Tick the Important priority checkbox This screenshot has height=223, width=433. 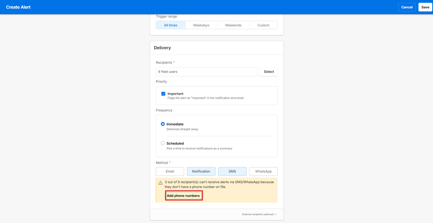[x=163, y=94]
